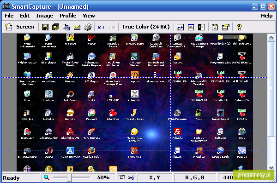Image resolution: width=277 pixels, height=183 pixels.
Task: Open the Help menu
Action: [x=267, y=16]
